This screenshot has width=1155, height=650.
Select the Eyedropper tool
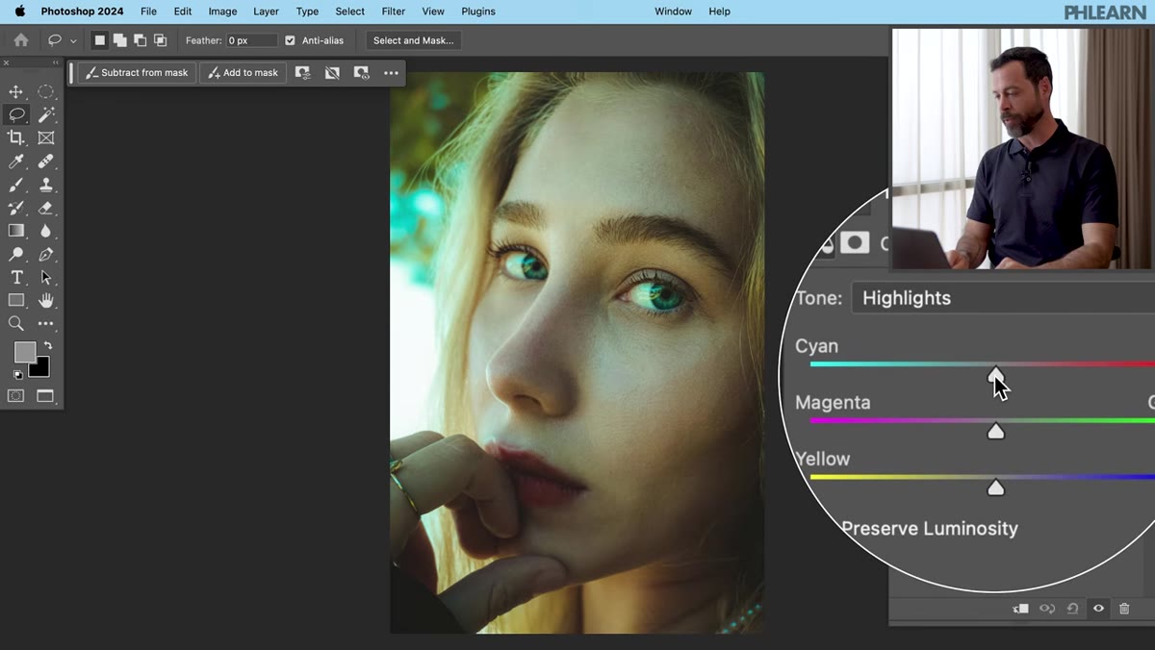click(x=16, y=162)
